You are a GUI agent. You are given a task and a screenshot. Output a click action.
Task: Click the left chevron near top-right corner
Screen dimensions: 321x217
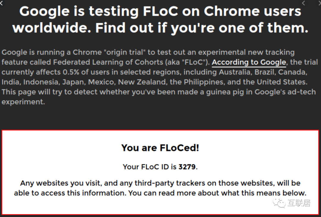click(303, 3)
